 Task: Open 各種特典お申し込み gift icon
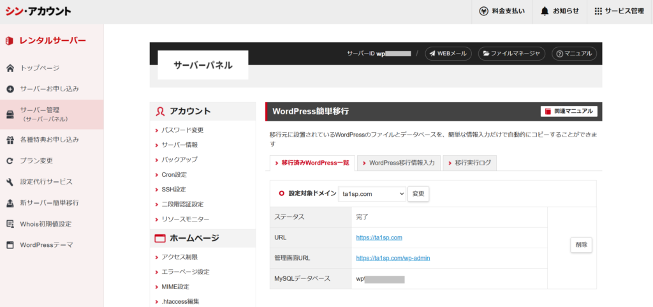pos(10,140)
